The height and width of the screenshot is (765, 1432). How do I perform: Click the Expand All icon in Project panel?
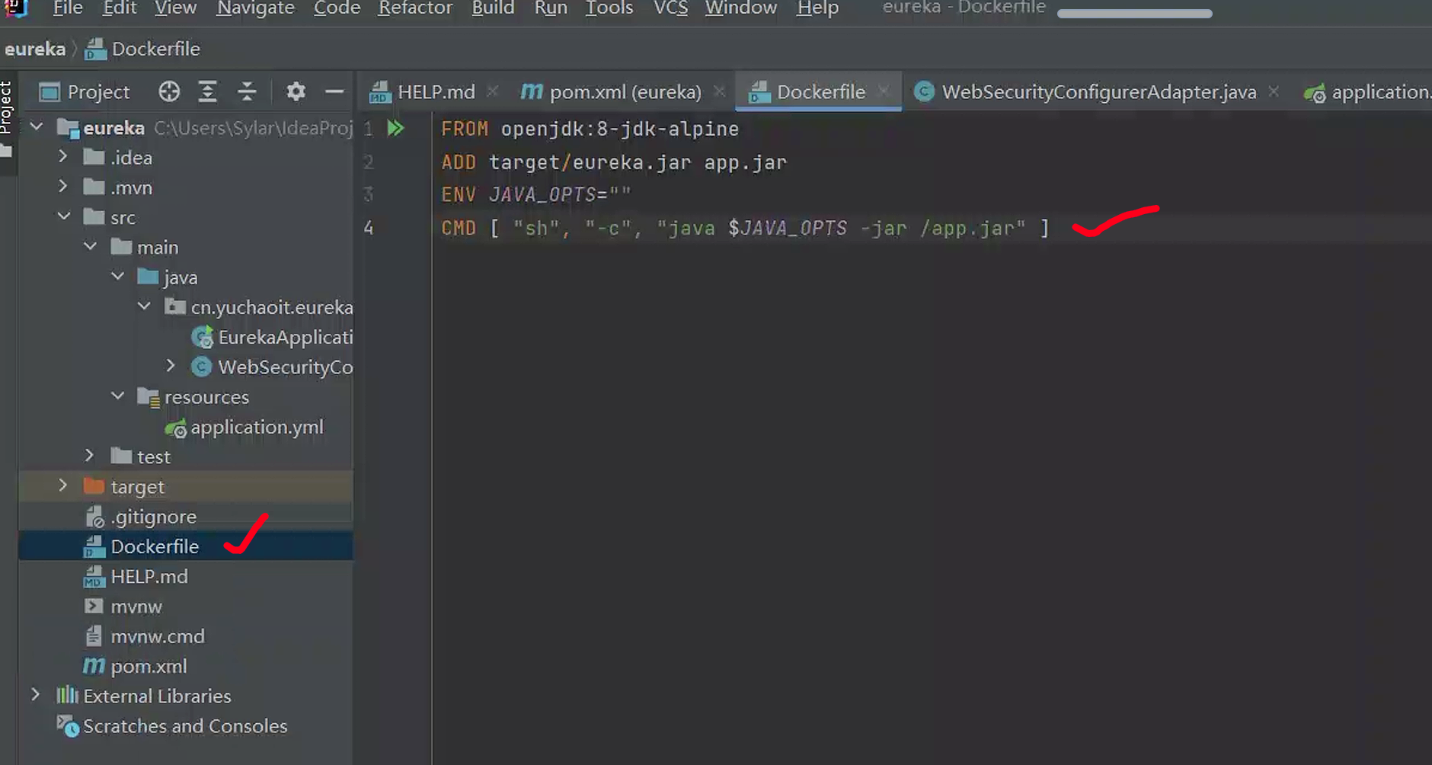[207, 92]
